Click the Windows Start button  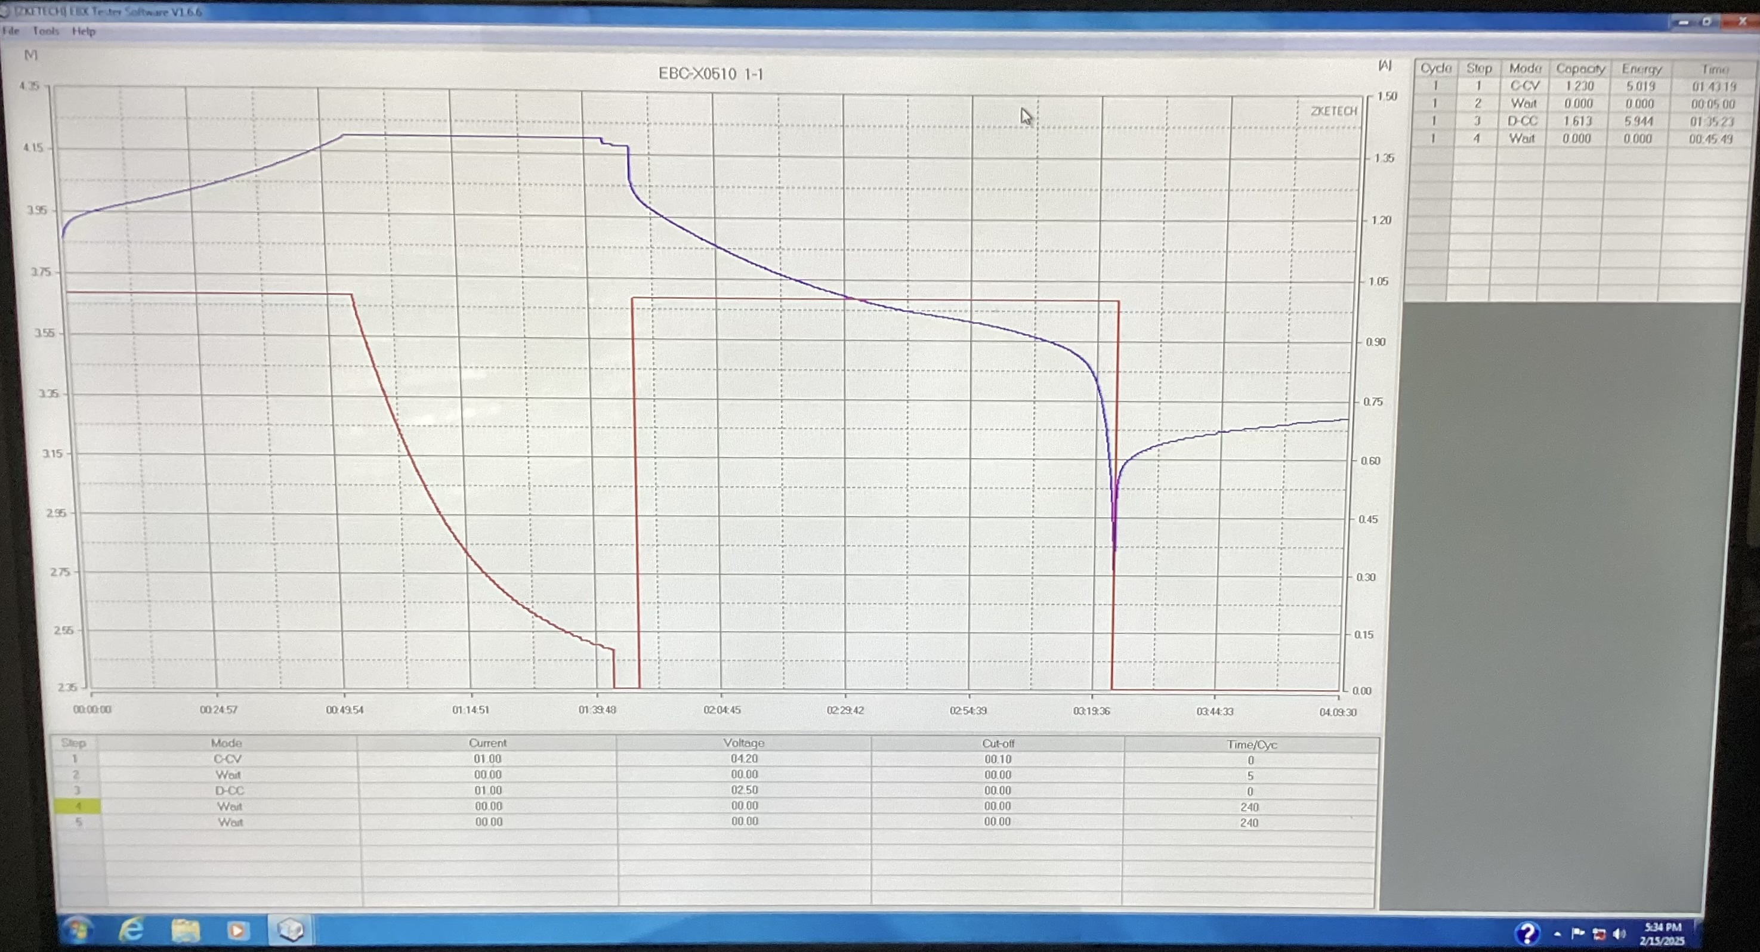pos(78,929)
